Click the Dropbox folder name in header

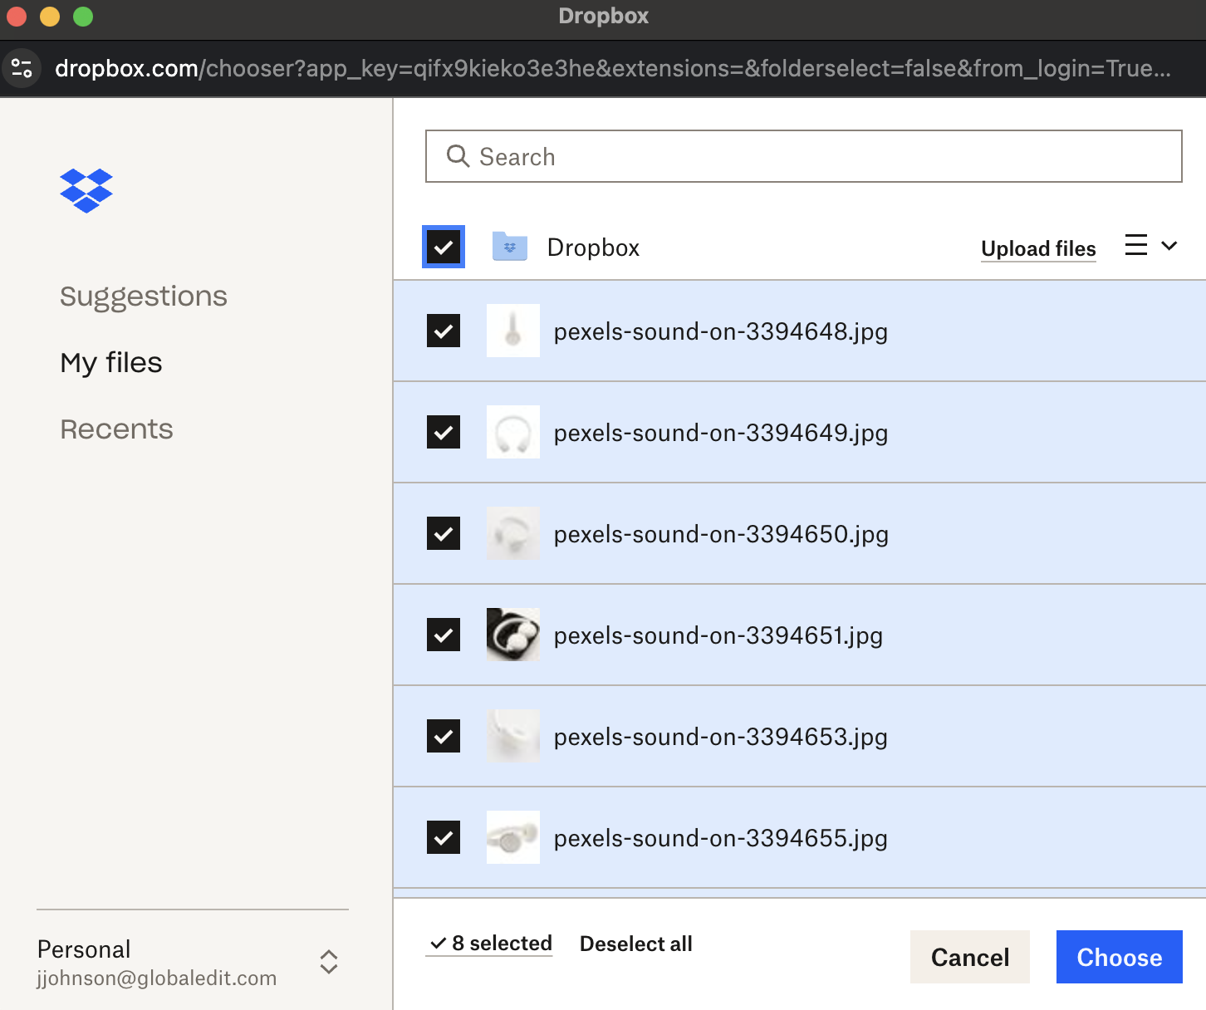click(593, 248)
